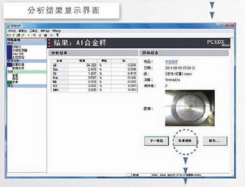Select the Mn row in the results table

coord(94,90)
